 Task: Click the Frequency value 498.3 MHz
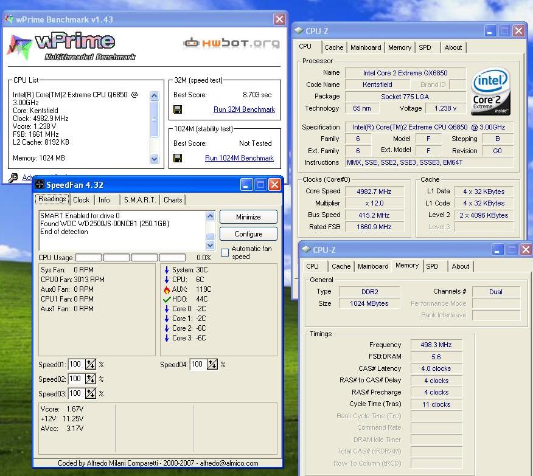[x=436, y=345]
